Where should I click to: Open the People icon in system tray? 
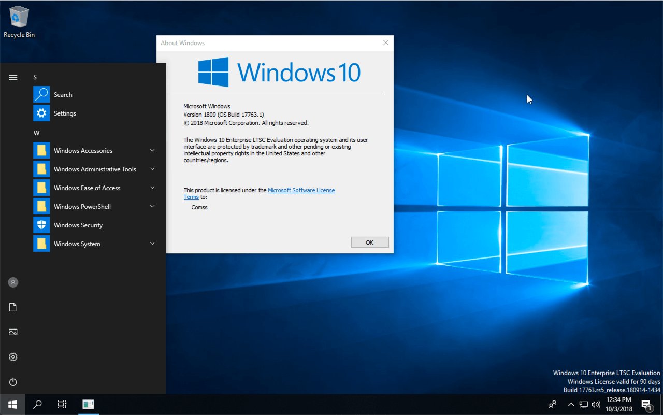click(x=553, y=405)
